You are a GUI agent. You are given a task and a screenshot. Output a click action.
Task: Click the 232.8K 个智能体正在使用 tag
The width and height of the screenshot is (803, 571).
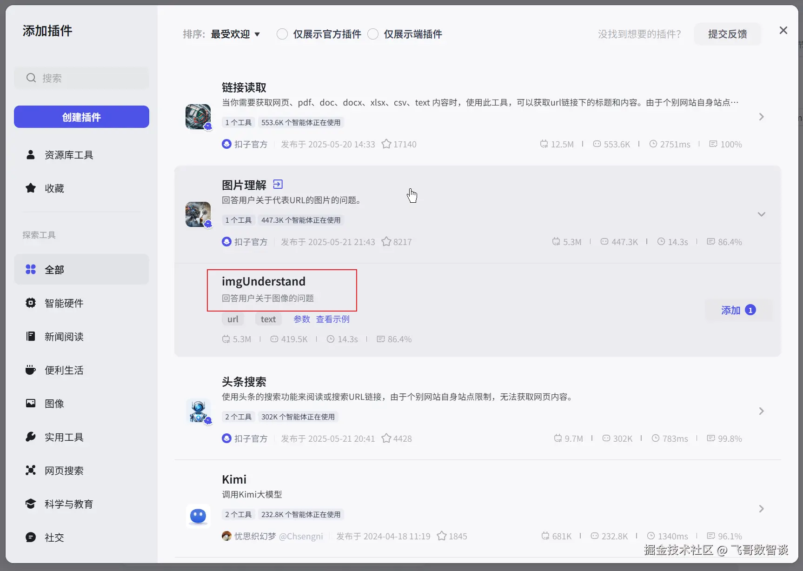click(x=301, y=514)
